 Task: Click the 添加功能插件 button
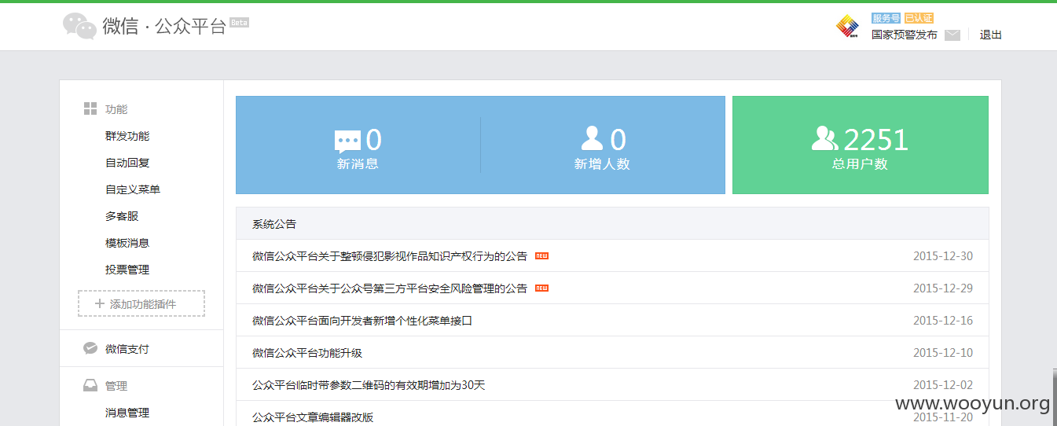click(x=141, y=303)
